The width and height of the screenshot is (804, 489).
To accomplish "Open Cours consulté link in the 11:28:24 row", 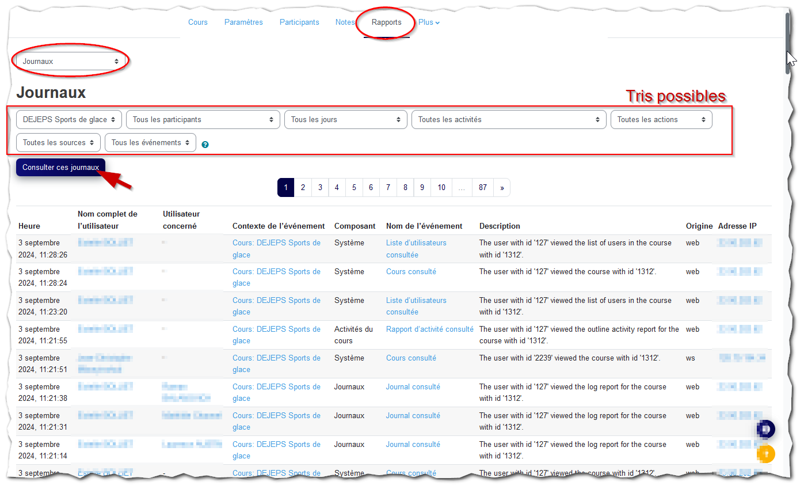I will coord(411,272).
